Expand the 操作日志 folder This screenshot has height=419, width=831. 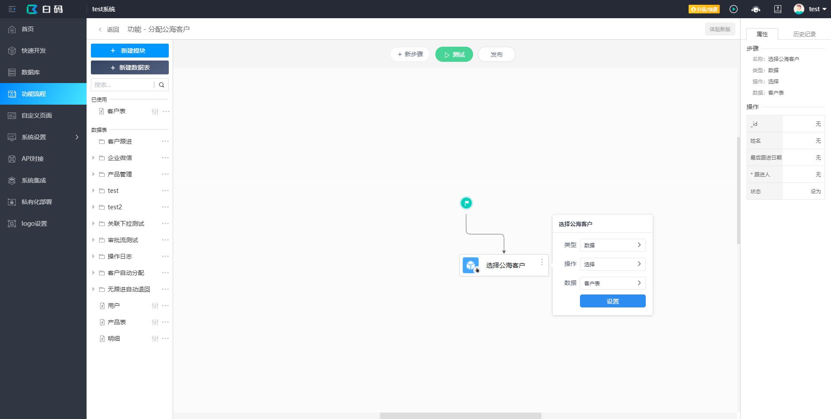click(93, 256)
